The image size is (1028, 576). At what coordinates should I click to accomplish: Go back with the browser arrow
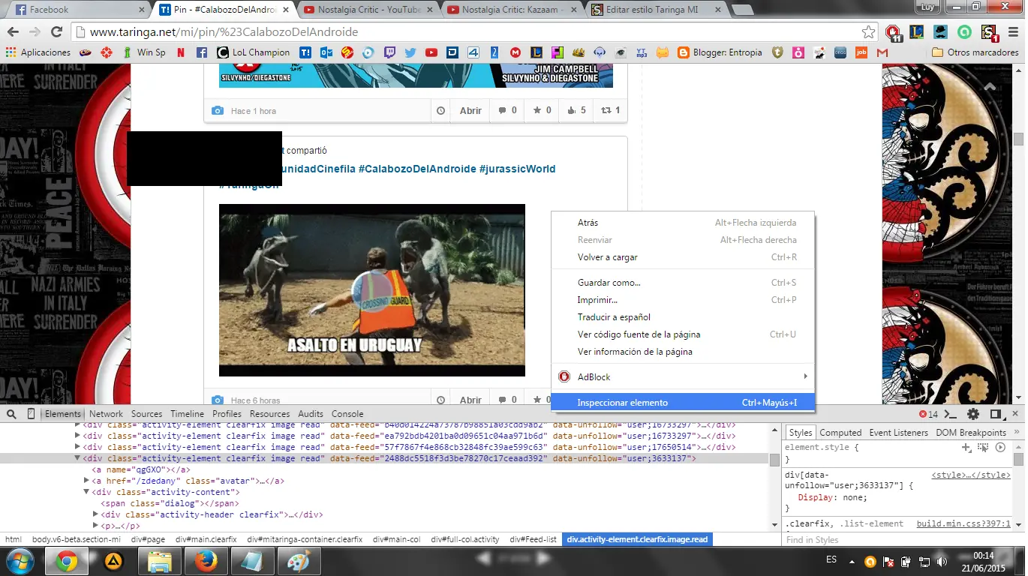tap(14, 32)
